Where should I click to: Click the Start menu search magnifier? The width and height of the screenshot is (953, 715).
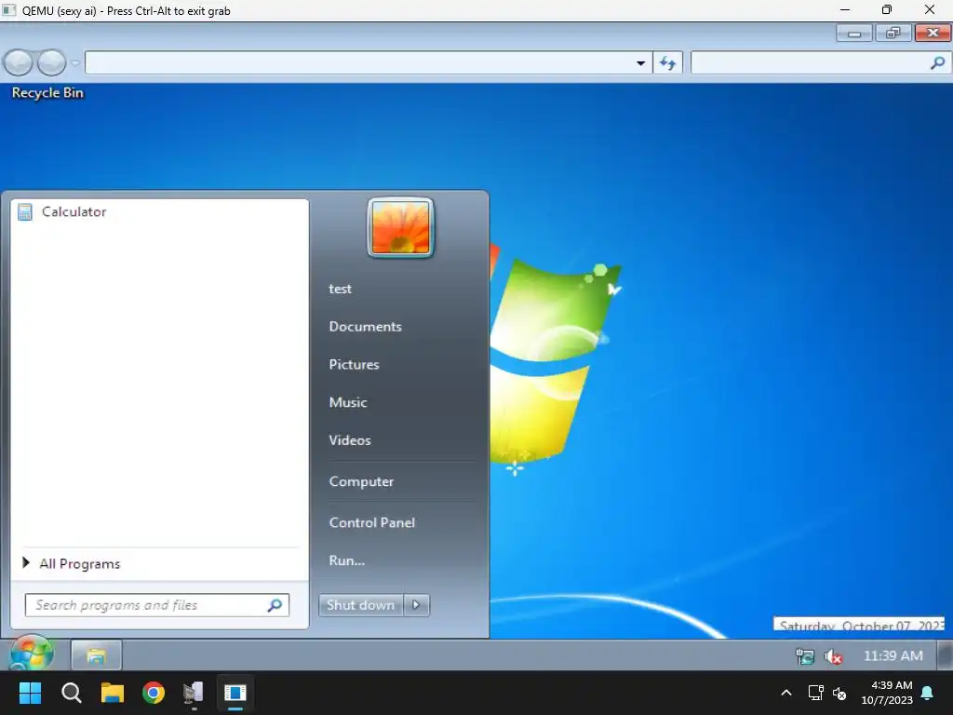[x=275, y=605]
